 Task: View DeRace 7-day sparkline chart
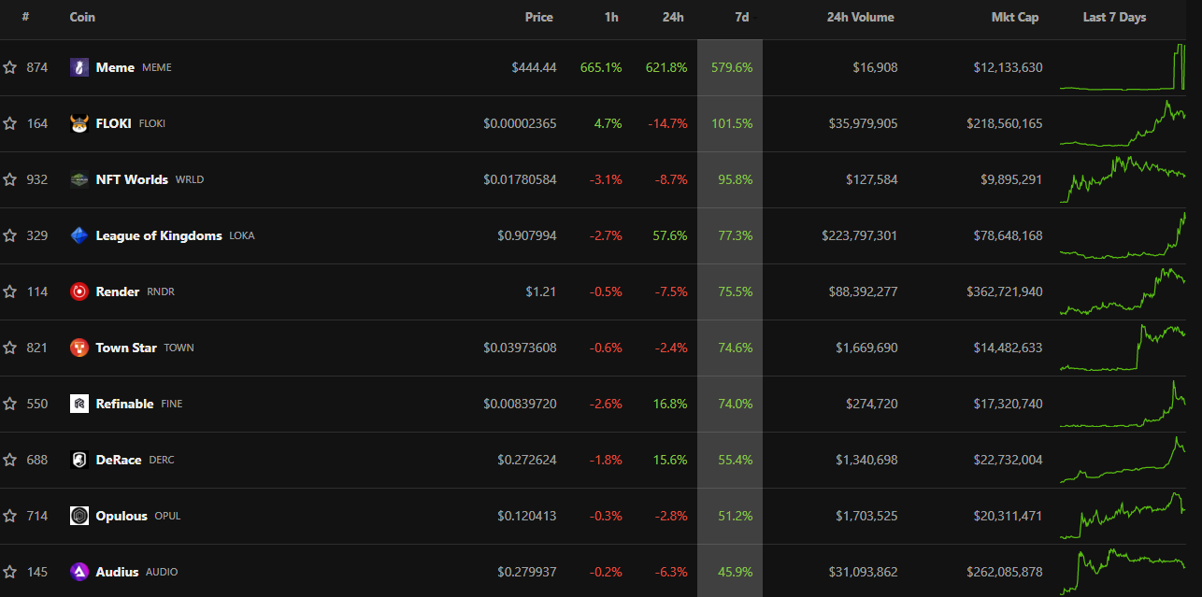[x=1123, y=460]
